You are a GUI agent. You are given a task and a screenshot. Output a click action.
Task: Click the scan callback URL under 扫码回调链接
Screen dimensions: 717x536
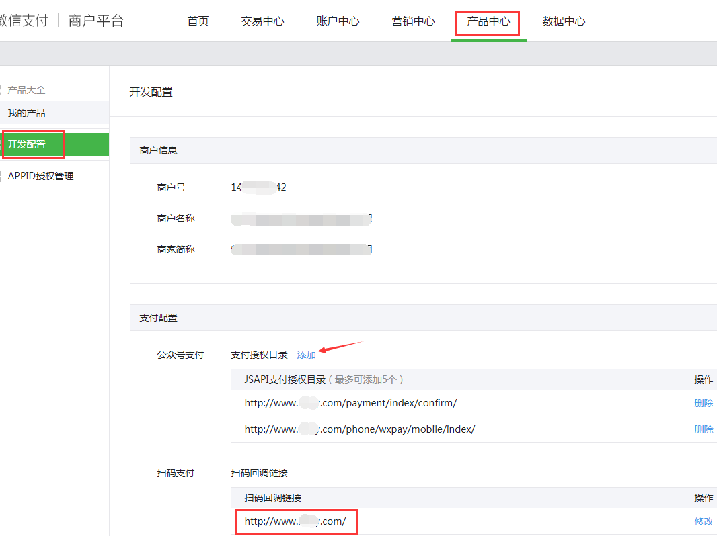(x=295, y=521)
